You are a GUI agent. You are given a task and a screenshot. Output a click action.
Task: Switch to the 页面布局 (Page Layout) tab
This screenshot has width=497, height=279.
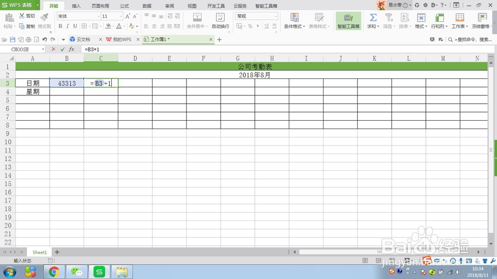pos(100,5)
